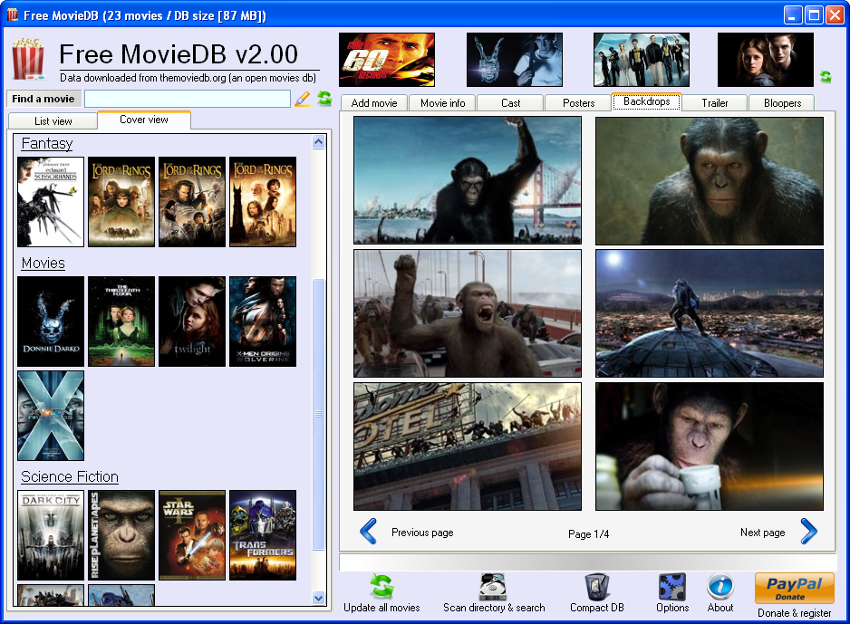850x624 pixels.
Task: Switch to the List view tab
Action: point(53,121)
